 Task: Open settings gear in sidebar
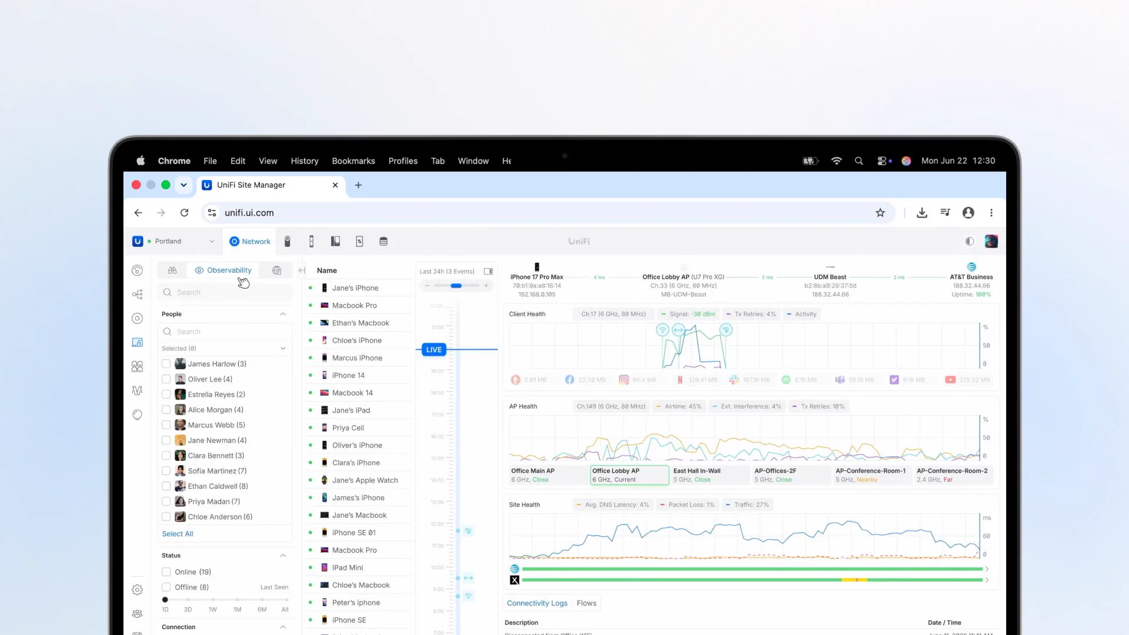pos(137,590)
